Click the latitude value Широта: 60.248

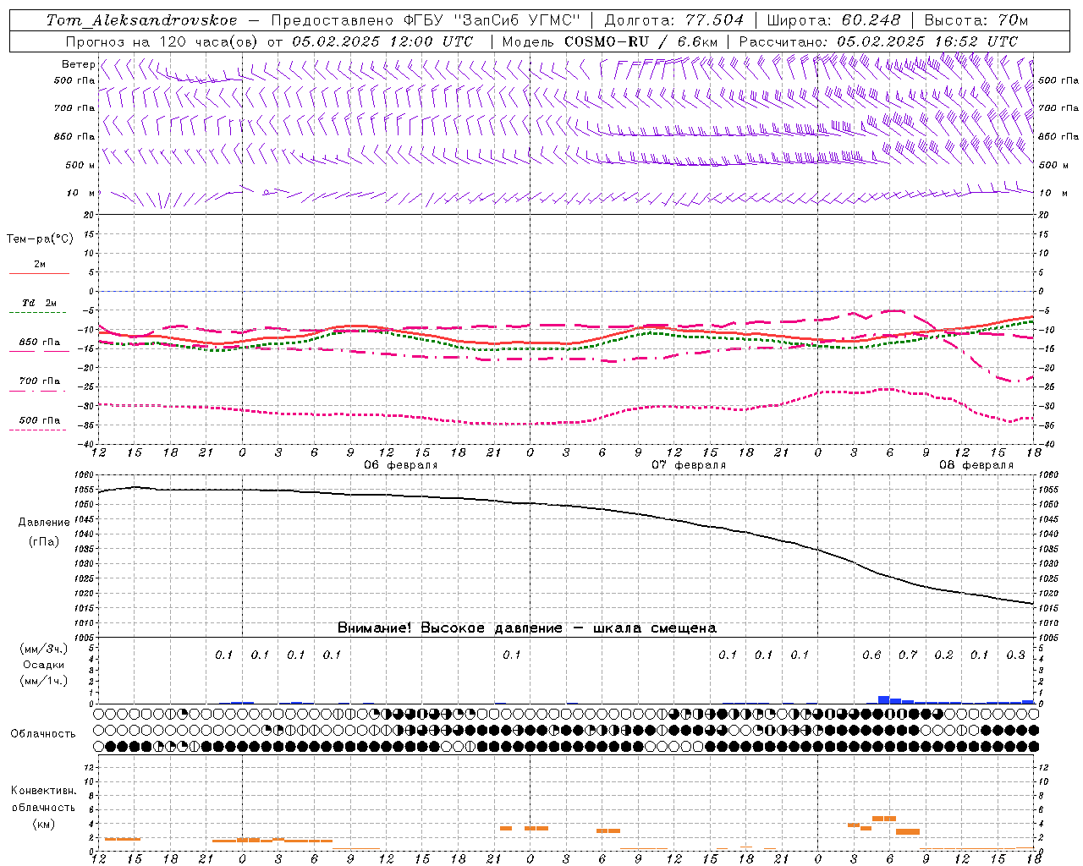(833, 20)
